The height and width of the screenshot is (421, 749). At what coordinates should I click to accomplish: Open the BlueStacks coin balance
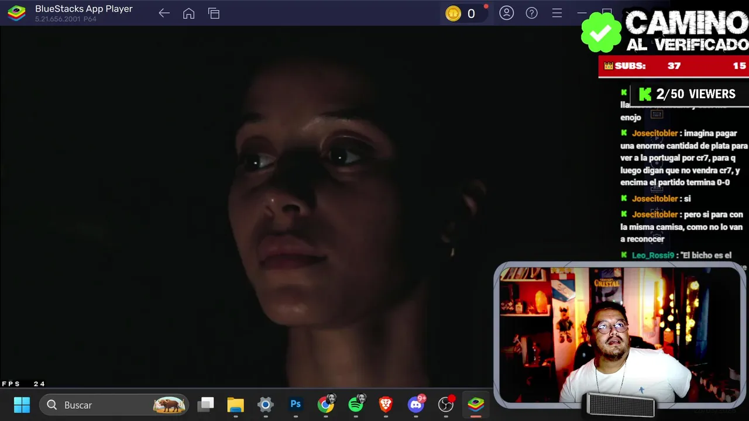(461, 13)
